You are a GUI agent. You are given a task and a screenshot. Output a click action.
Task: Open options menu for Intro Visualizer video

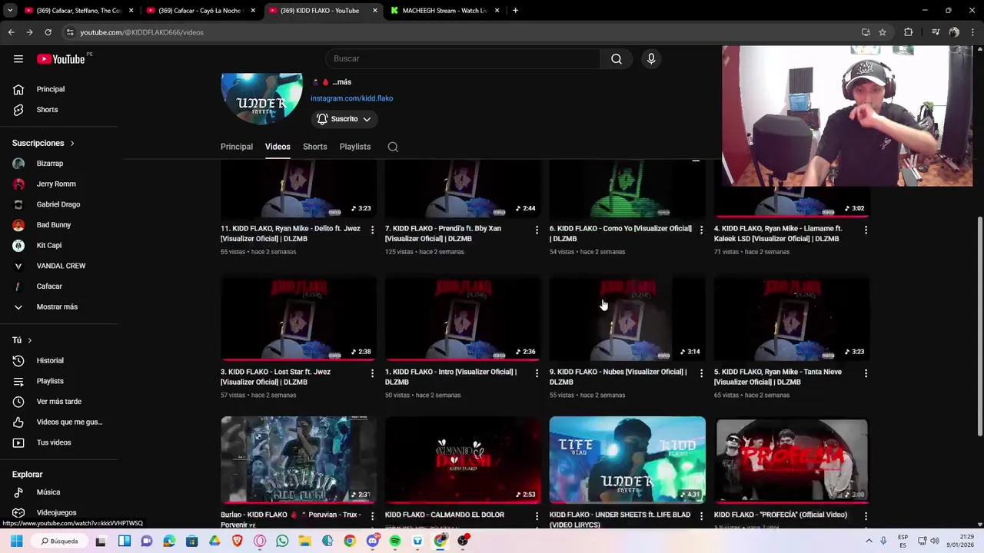click(537, 373)
